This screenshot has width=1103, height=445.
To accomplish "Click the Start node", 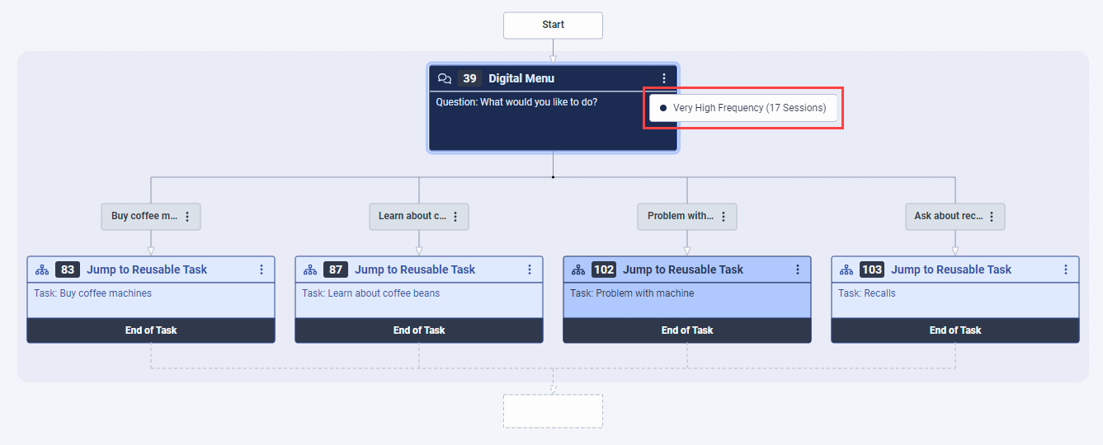I will (553, 25).
